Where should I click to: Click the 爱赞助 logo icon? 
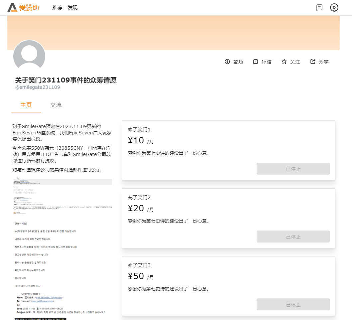[x=12, y=8]
